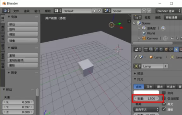Viewport: 182px width, 115px height.
Task: Click the 旋转 (Rotate) button
Action: click(x=23, y=29)
